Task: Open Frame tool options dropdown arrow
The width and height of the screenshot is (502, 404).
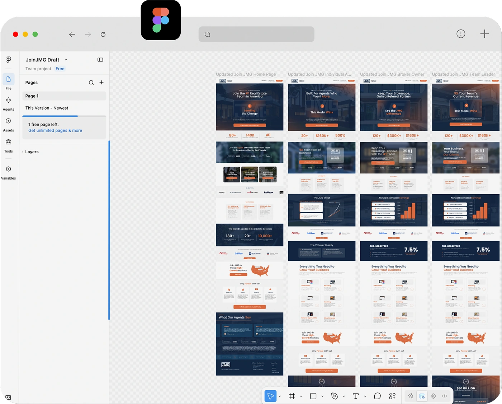Action: point(301,396)
